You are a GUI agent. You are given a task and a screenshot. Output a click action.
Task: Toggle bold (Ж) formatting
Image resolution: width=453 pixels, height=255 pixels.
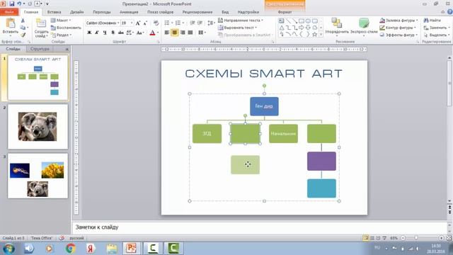[x=89, y=33]
